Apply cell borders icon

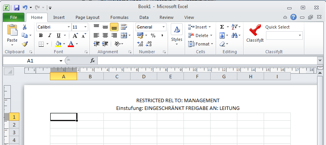(41, 44)
